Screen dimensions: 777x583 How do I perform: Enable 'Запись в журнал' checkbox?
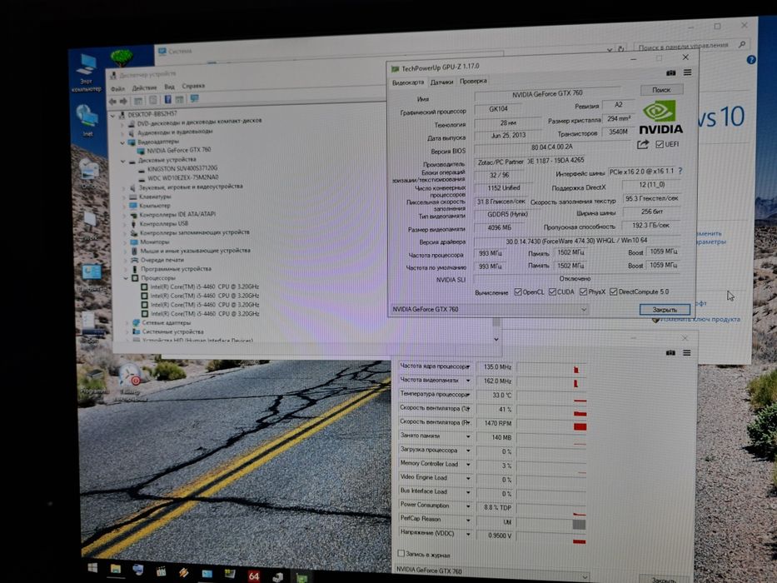click(401, 553)
